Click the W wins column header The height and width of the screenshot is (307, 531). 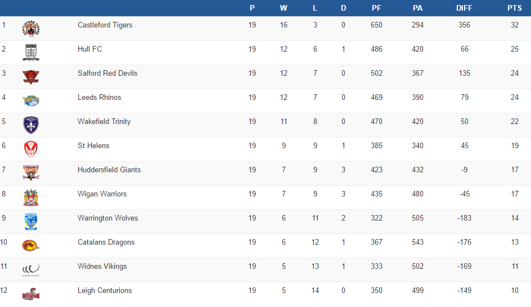tap(283, 8)
